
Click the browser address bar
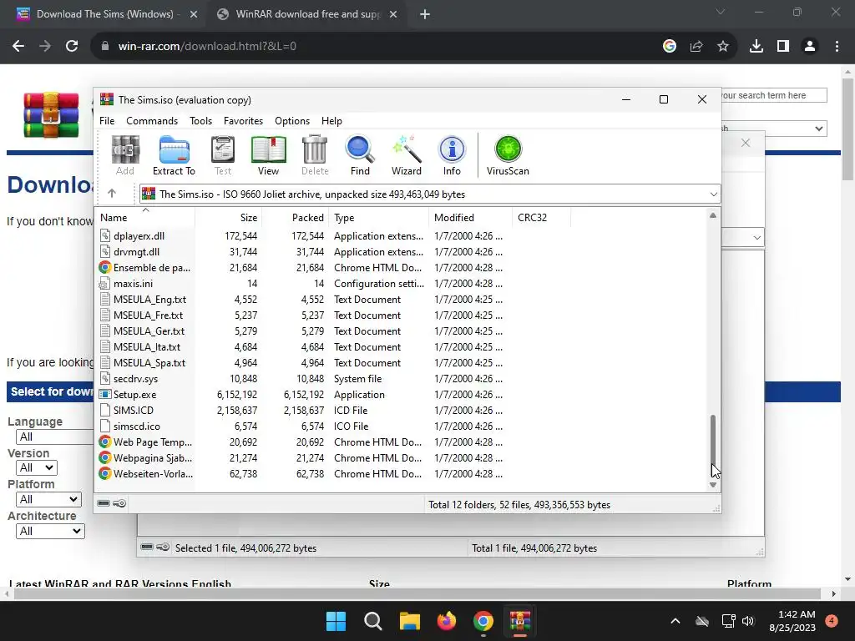coord(377,47)
